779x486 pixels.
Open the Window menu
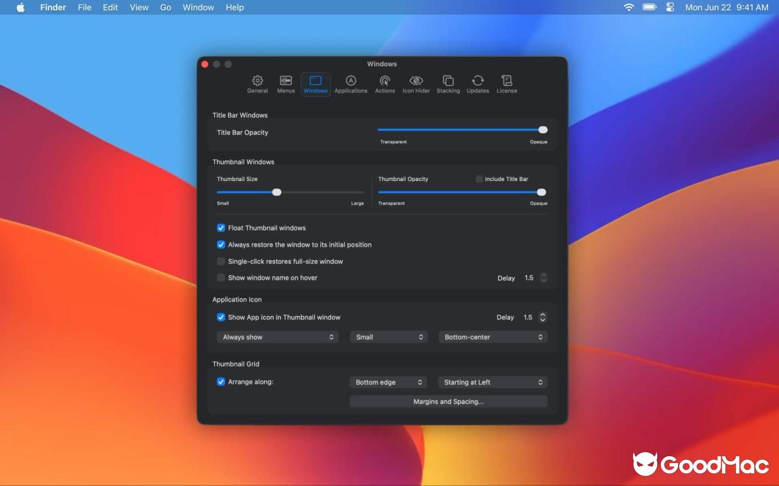[x=198, y=7]
